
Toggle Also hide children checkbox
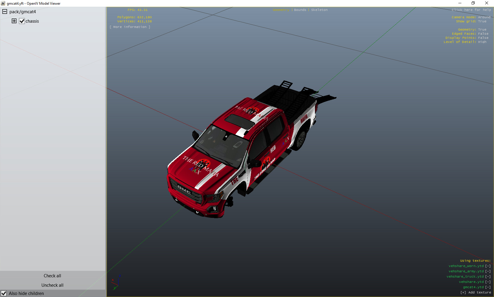[4, 293]
